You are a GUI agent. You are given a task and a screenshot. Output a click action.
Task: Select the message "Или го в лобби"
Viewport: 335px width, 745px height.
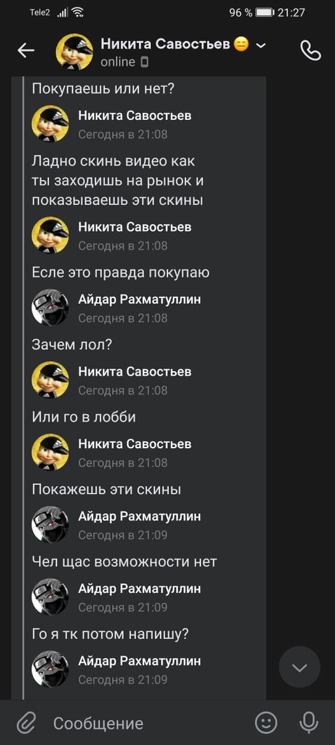click(x=84, y=417)
